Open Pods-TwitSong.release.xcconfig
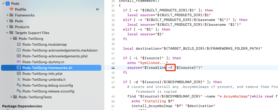This screenshot has width=278, height=110. [48, 91]
